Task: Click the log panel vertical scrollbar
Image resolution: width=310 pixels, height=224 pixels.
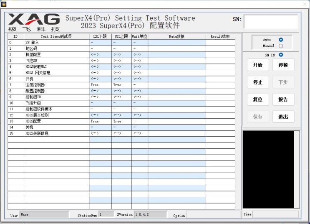Action: pyautogui.click(x=297, y=169)
